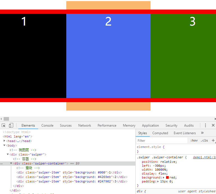
Task: Toggle the :hov element state button
Action: coord(194,140)
